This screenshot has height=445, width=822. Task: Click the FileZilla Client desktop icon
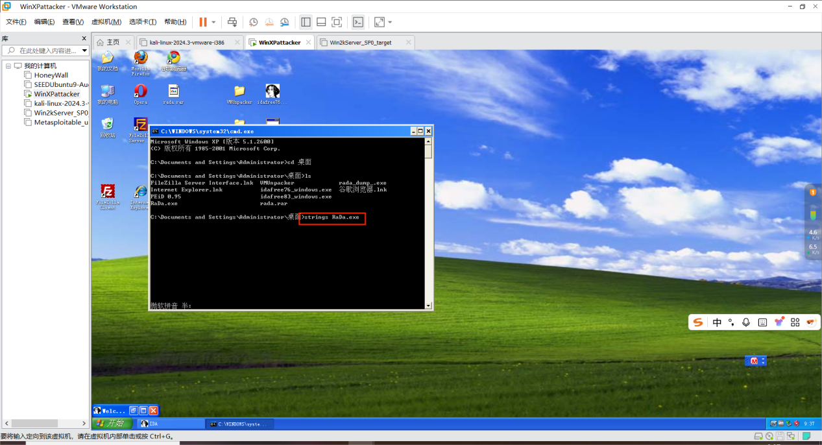pyautogui.click(x=108, y=197)
